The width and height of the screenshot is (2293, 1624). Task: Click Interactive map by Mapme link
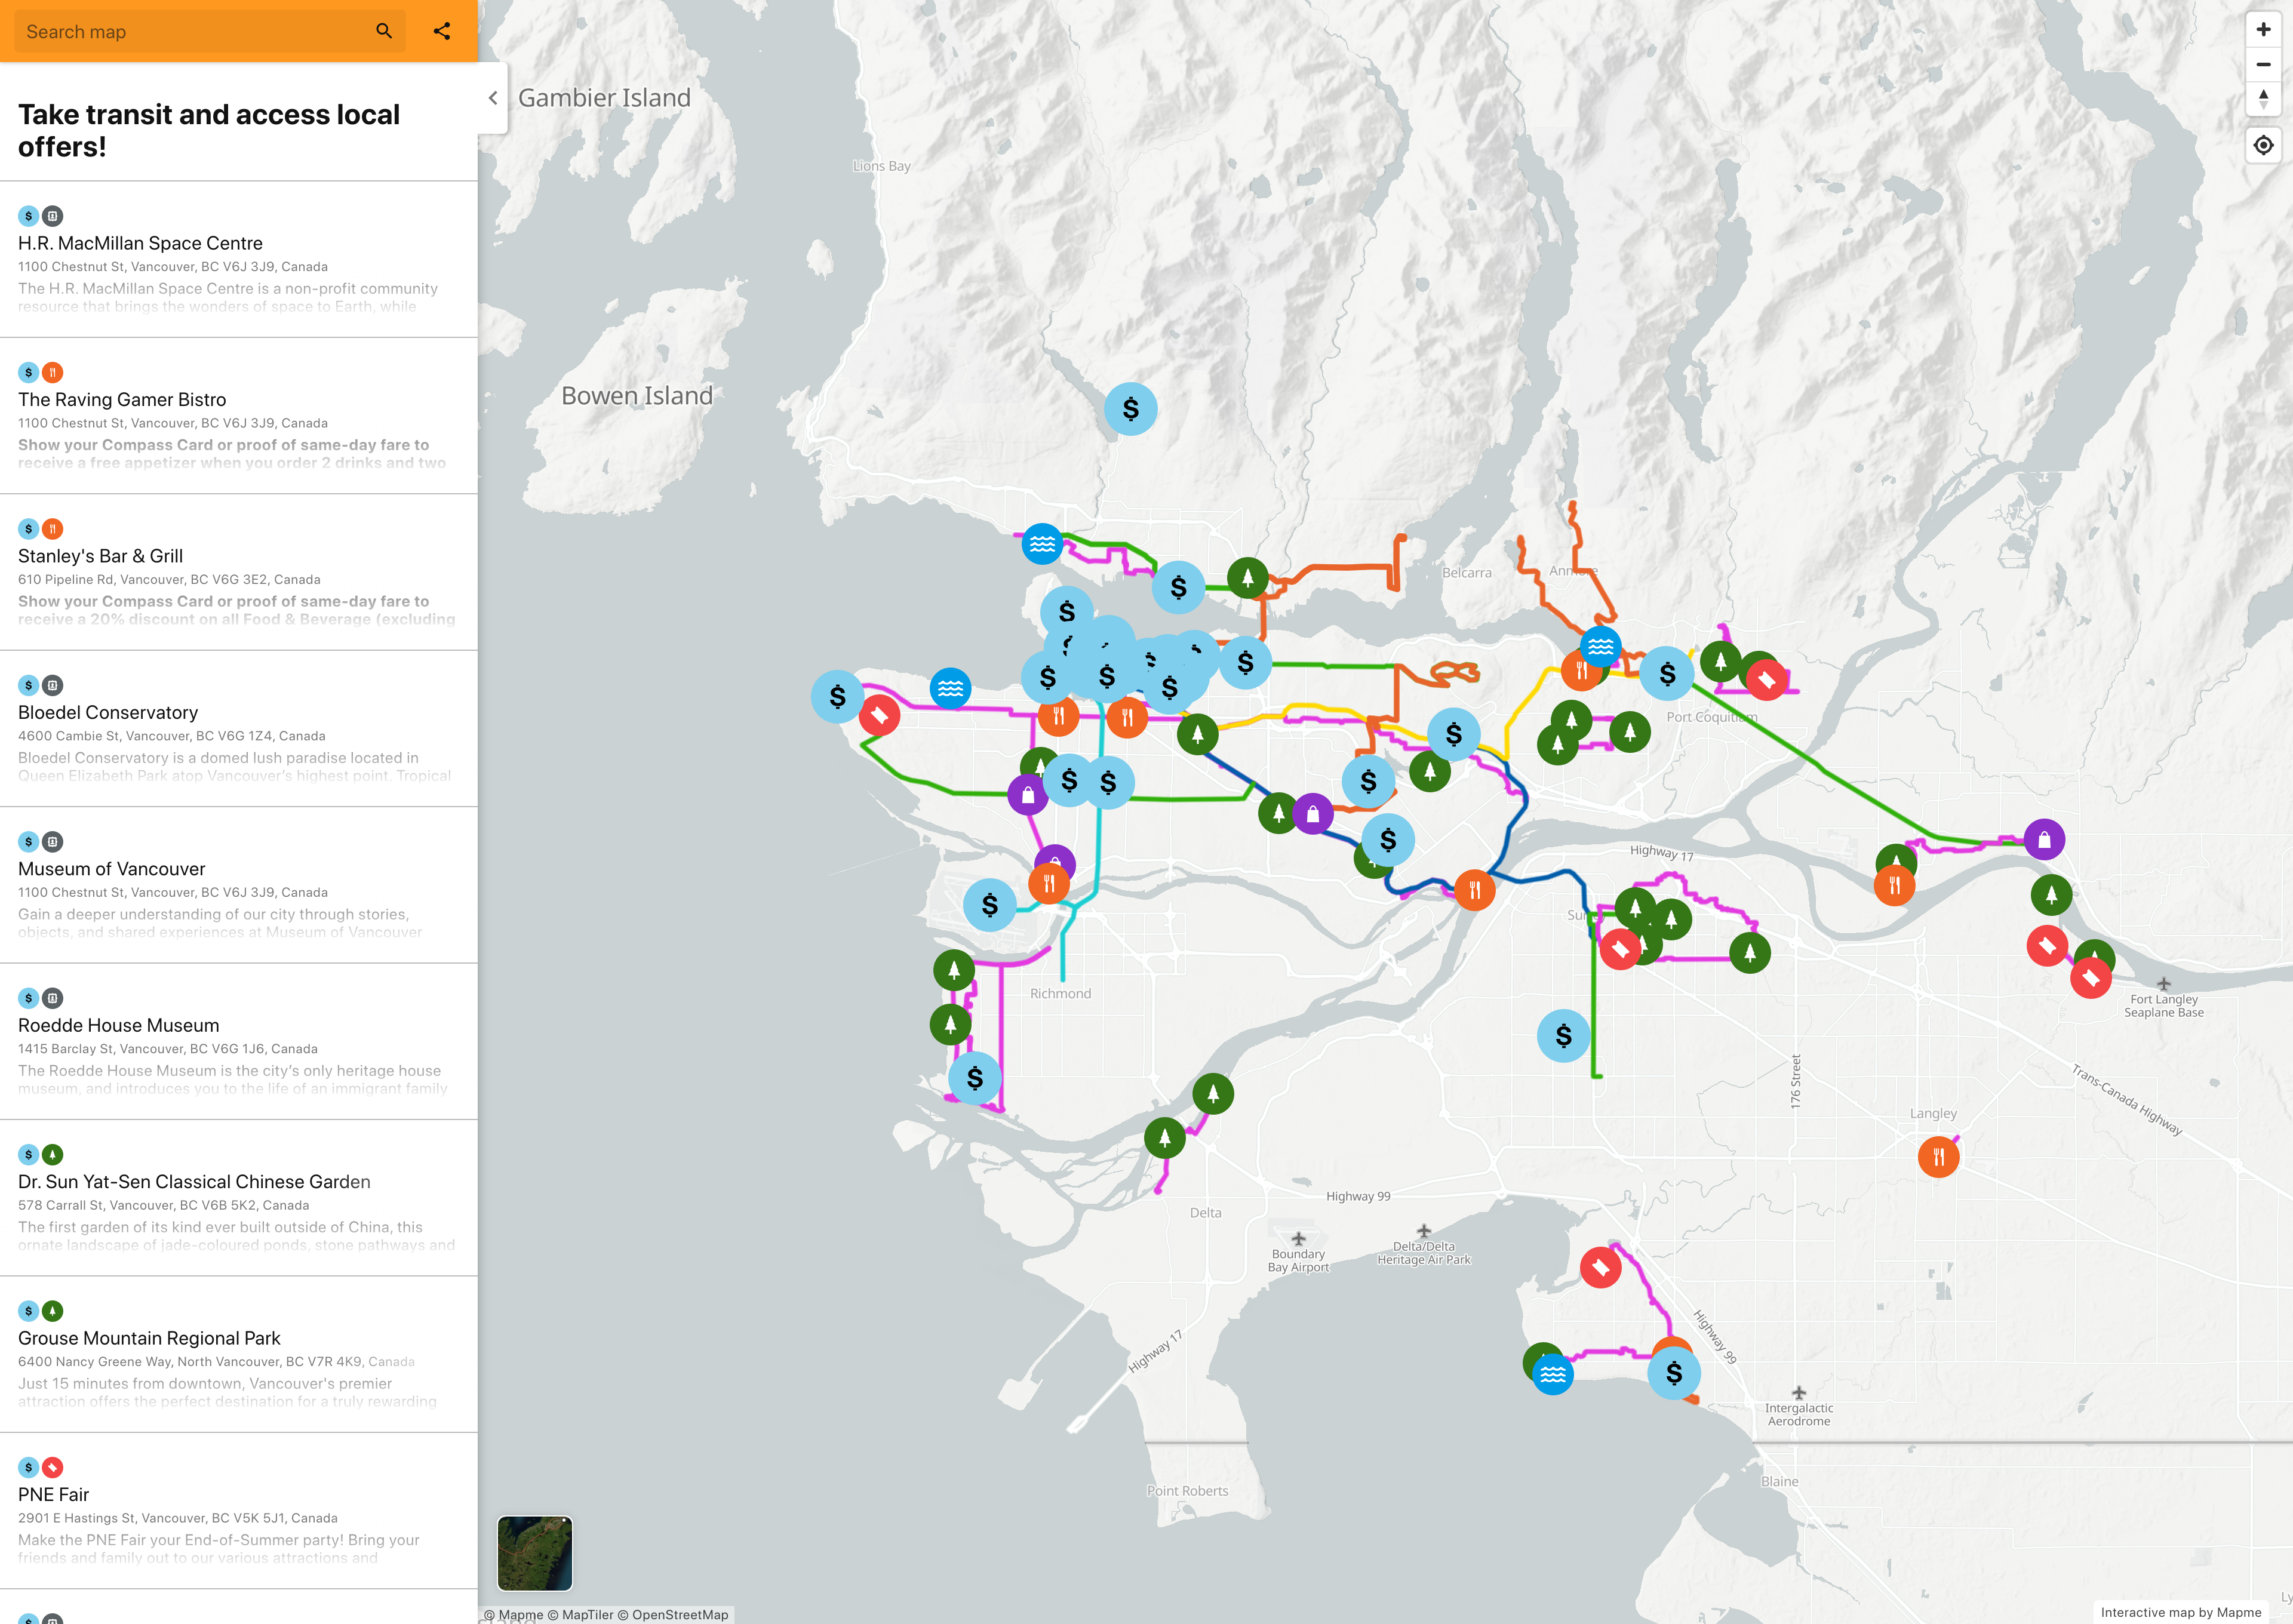tap(2180, 1612)
